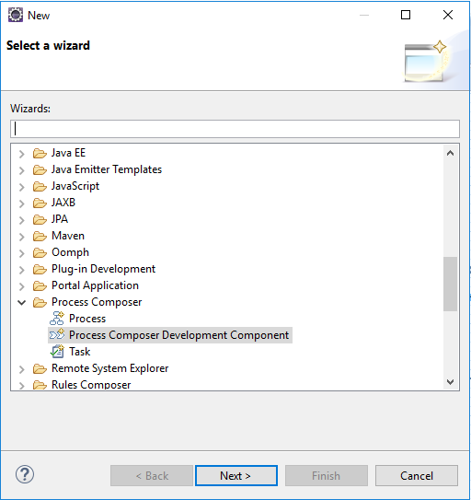Focus the Wizards filter text field
The height and width of the screenshot is (500, 471).
235,129
